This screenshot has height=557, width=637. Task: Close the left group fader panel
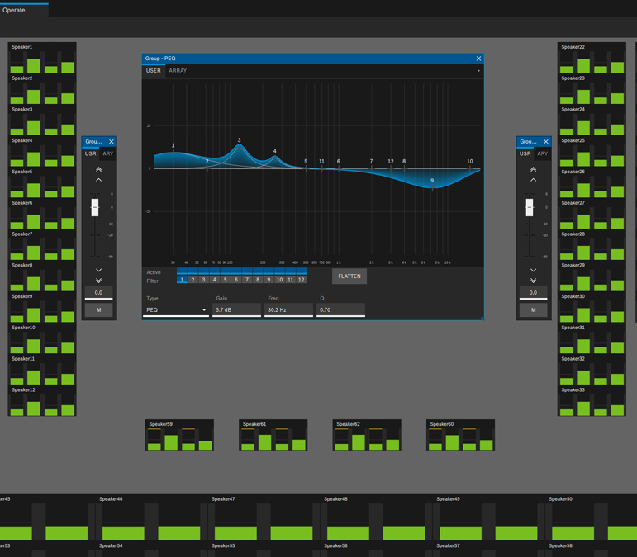112,142
